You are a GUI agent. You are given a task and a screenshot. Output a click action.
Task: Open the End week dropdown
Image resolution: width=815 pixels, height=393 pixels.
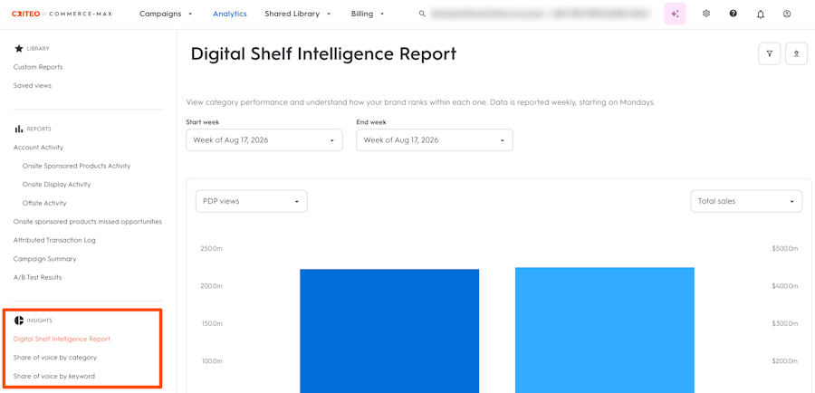point(435,140)
